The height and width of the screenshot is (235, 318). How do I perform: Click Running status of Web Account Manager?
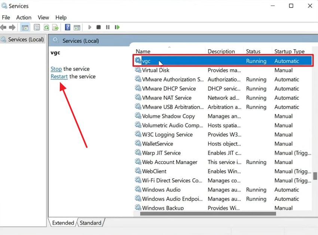click(x=256, y=162)
